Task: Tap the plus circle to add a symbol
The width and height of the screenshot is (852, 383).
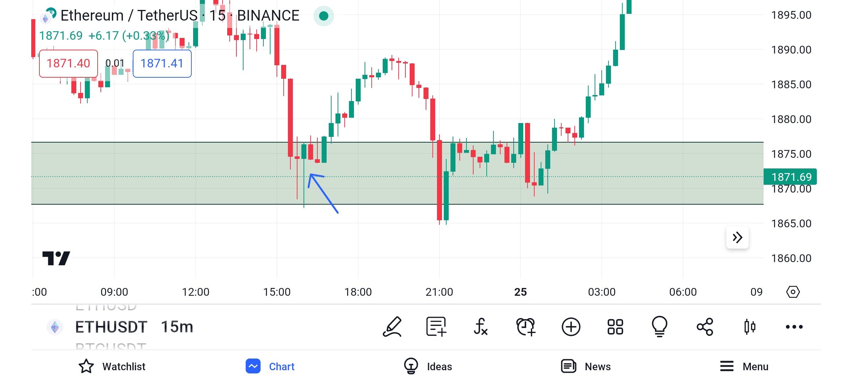Action: 571,327
